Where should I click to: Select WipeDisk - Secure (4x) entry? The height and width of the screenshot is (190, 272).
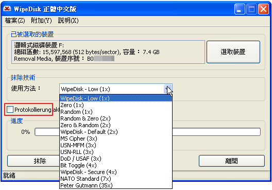click(116, 172)
